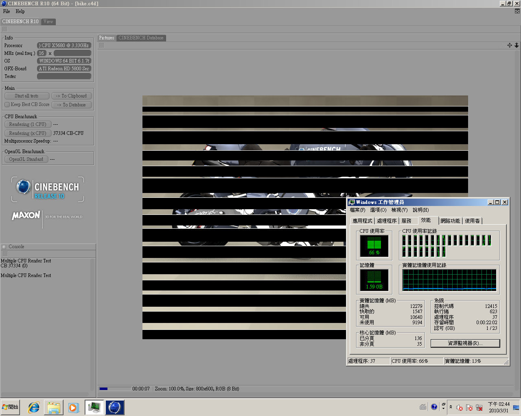Open the File menu in Cinebench
521x416 pixels.
point(7,11)
